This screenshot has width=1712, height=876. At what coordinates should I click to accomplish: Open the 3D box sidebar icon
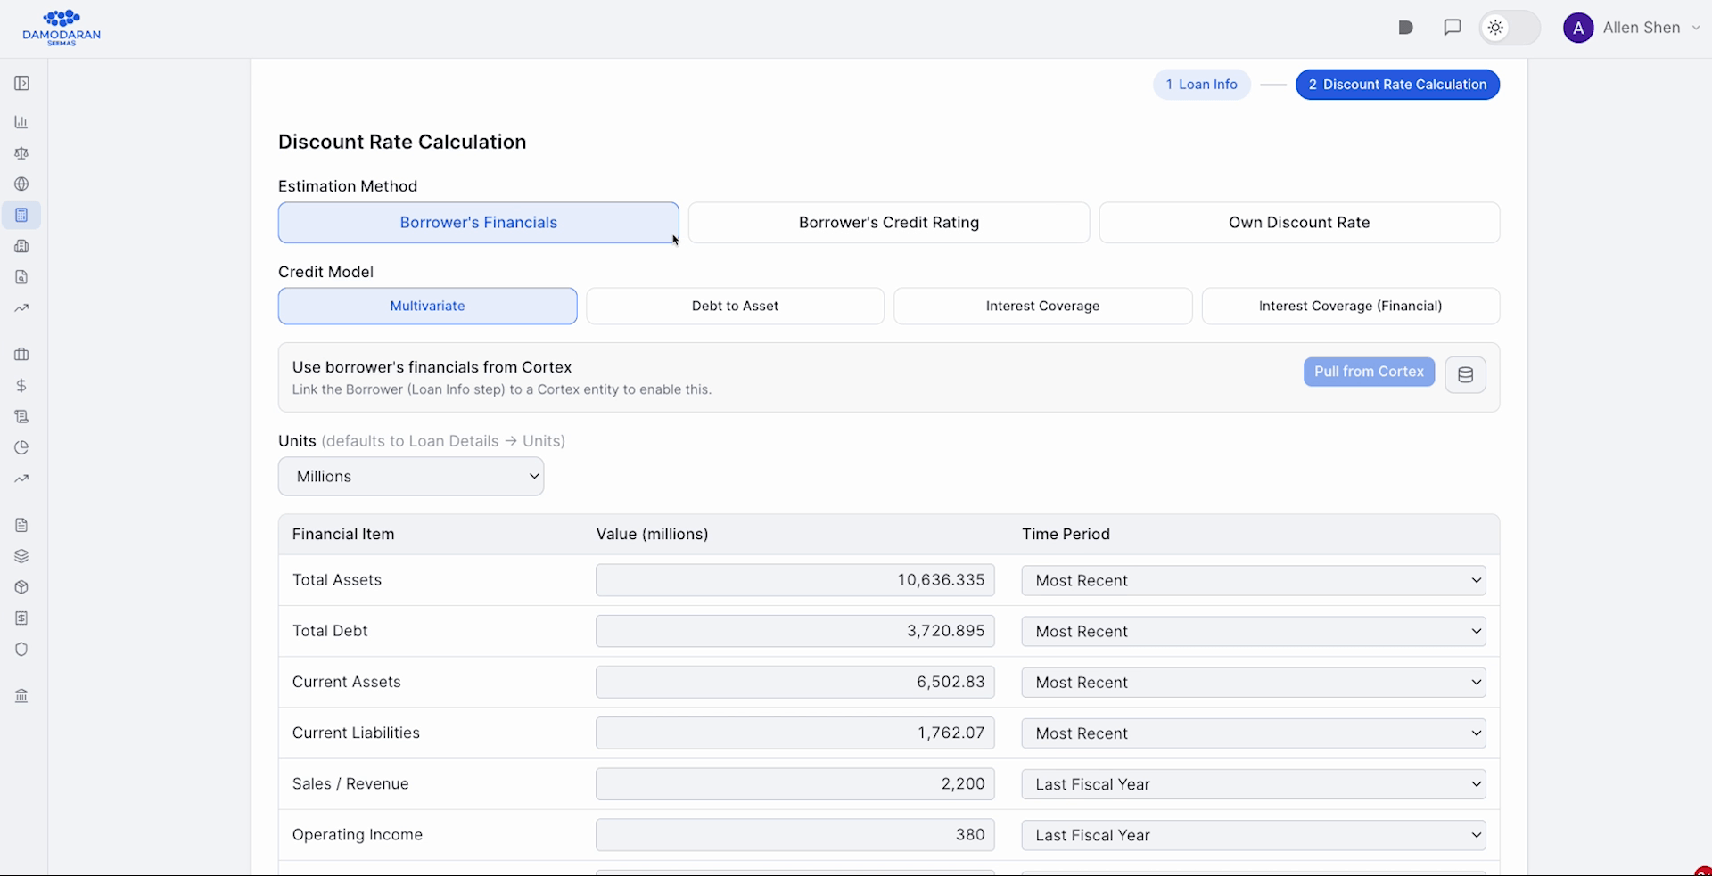point(21,587)
